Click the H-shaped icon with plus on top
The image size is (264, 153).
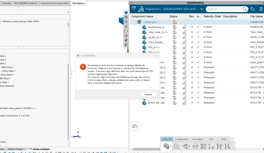tap(219, 146)
